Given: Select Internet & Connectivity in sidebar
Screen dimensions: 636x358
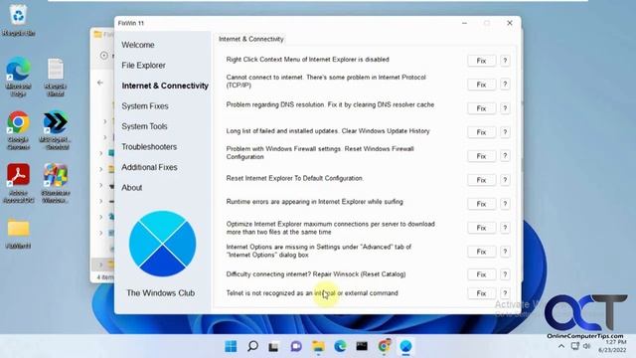Looking at the screenshot, I should pyautogui.click(x=165, y=86).
